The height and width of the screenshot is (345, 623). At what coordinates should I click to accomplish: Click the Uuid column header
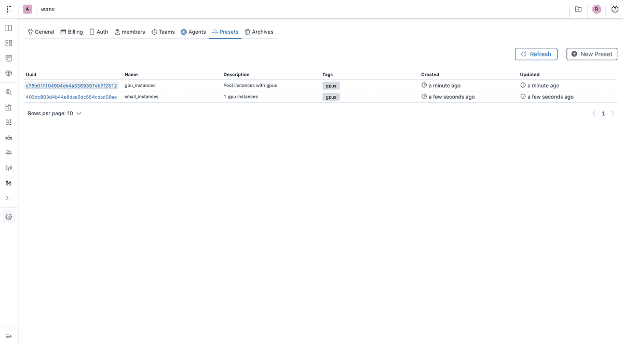click(31, 75)
